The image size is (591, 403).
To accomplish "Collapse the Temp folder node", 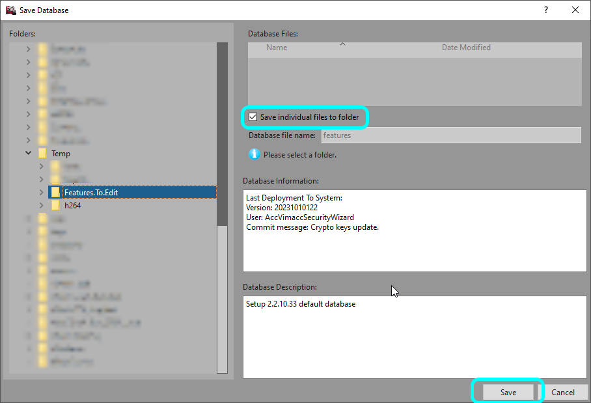I will pyautogui.click(x=28, y=154).
